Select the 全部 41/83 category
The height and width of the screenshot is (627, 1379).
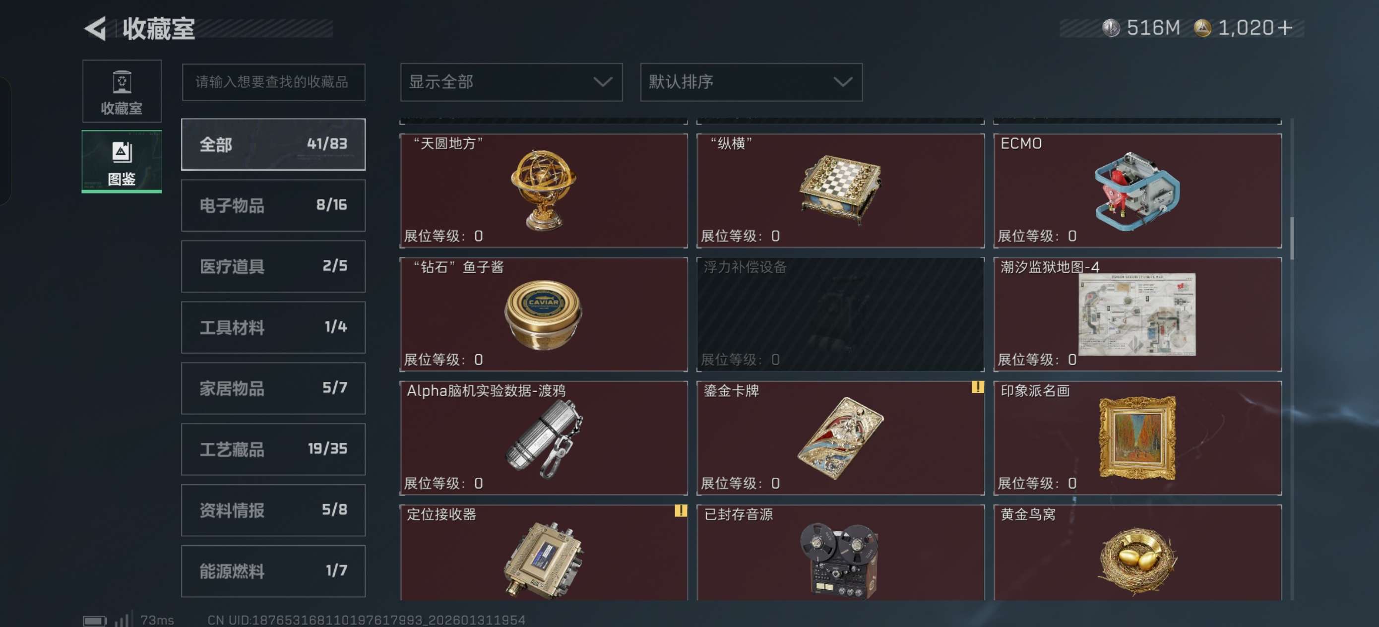click(273, 144)
